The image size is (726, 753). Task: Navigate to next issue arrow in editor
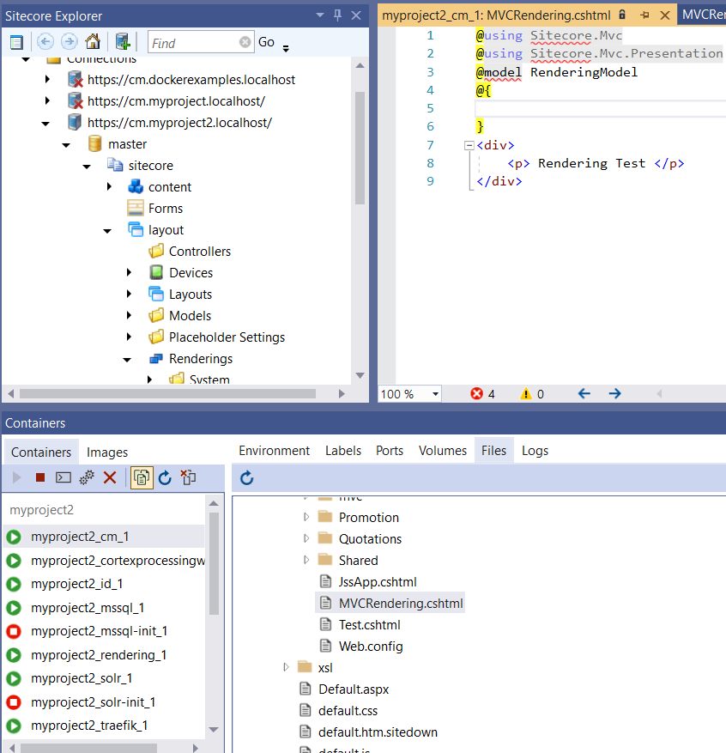click(x=614, y=394)
